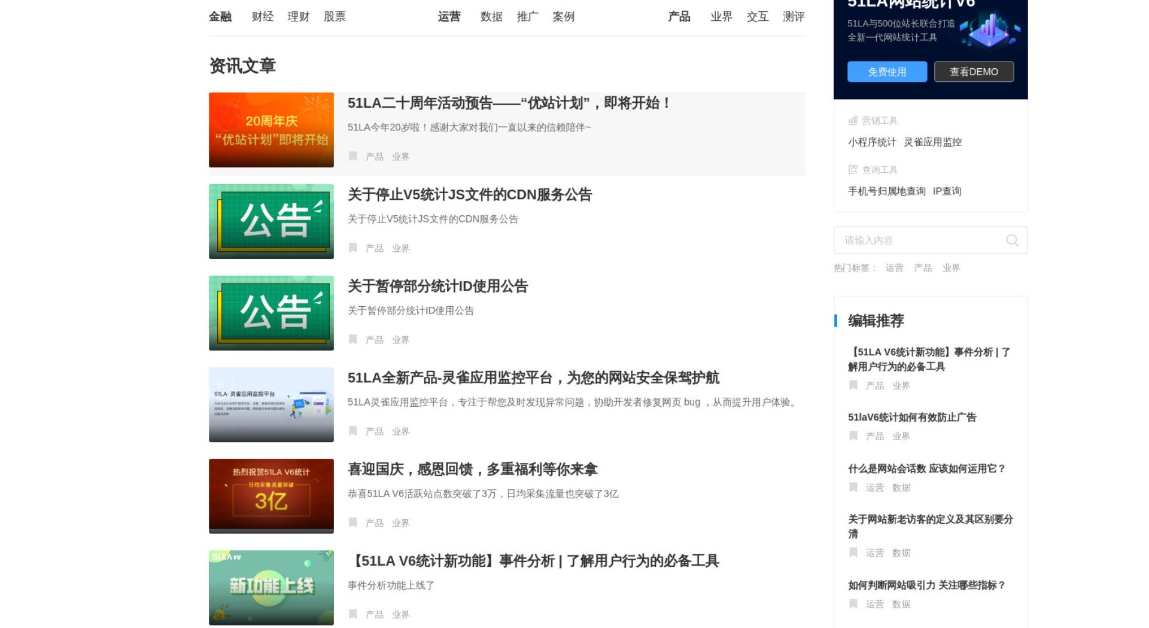Open the IP查询 link
Viewport: 1149px width, 628px height.
[947, 191]
